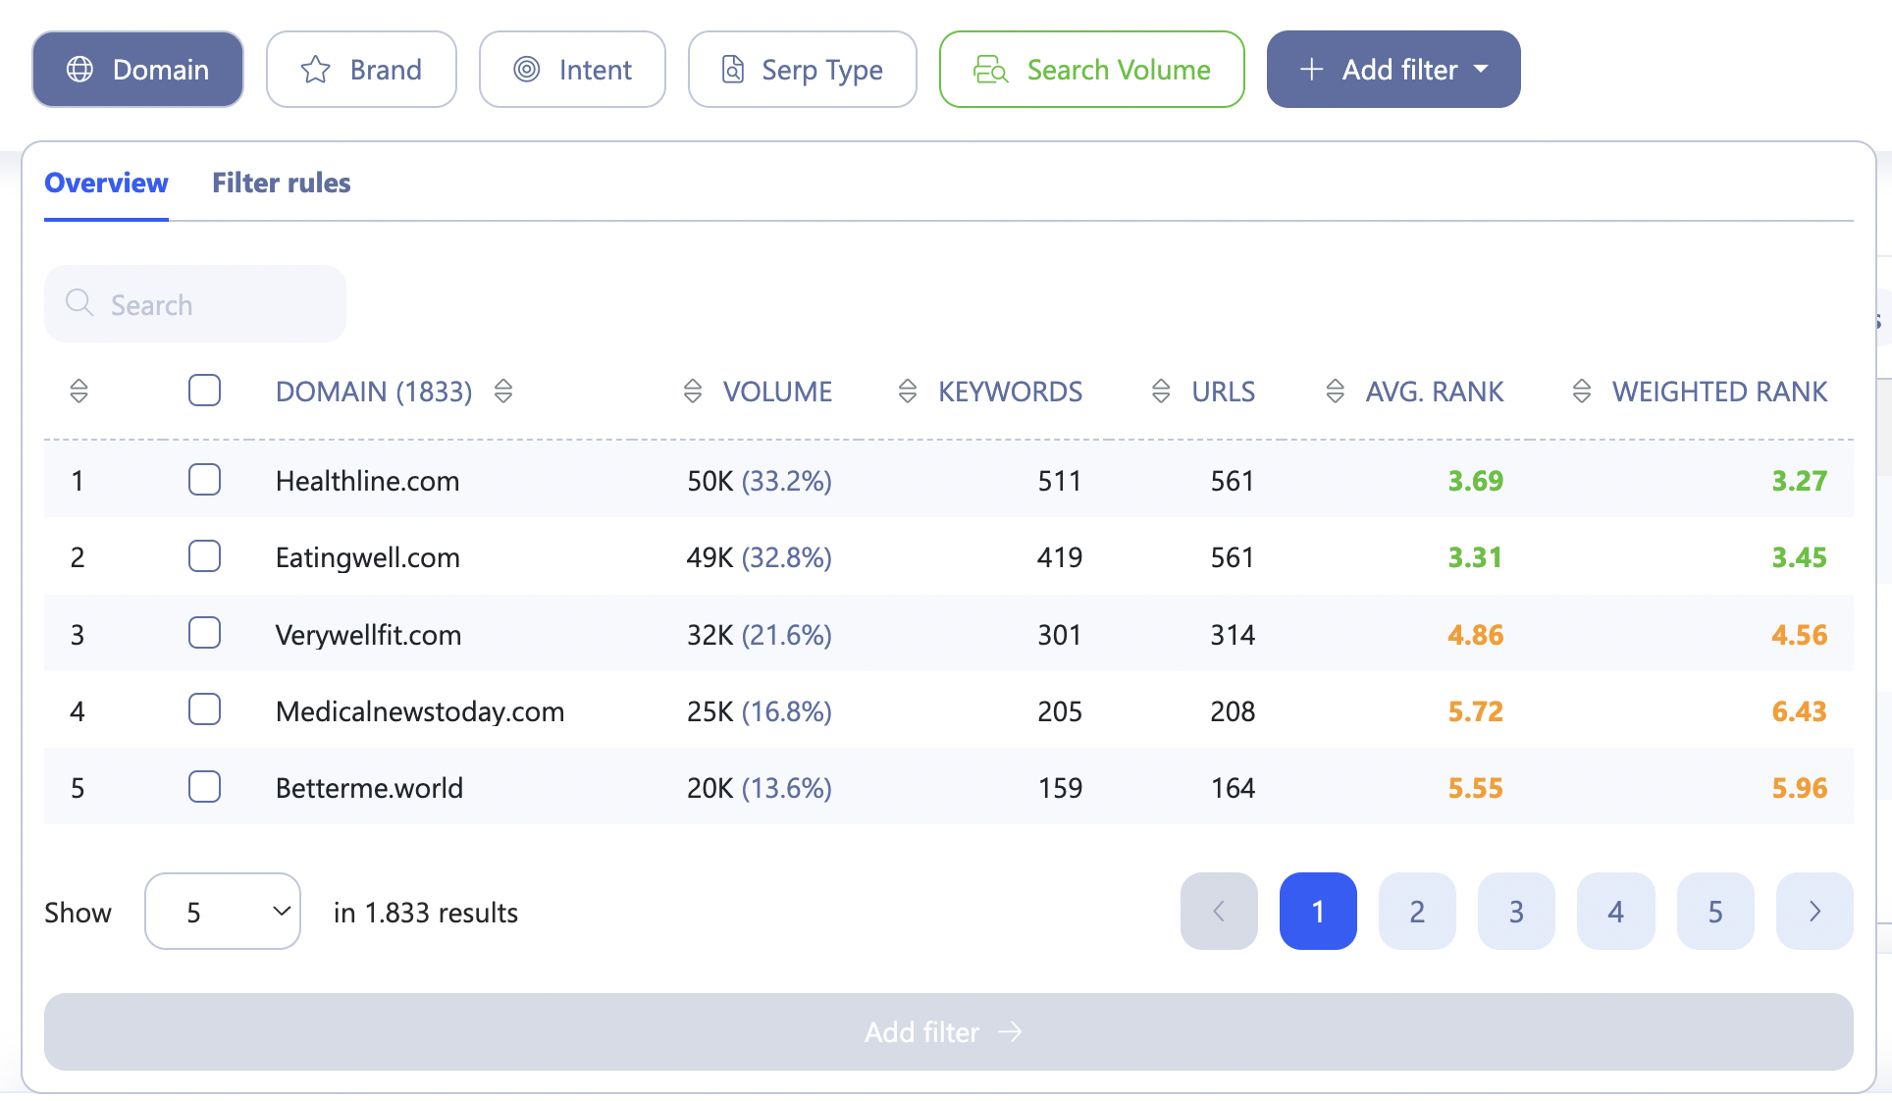Toggle the select-all domains header checkbox
1892x1101 pixels.
coord(204,391)
